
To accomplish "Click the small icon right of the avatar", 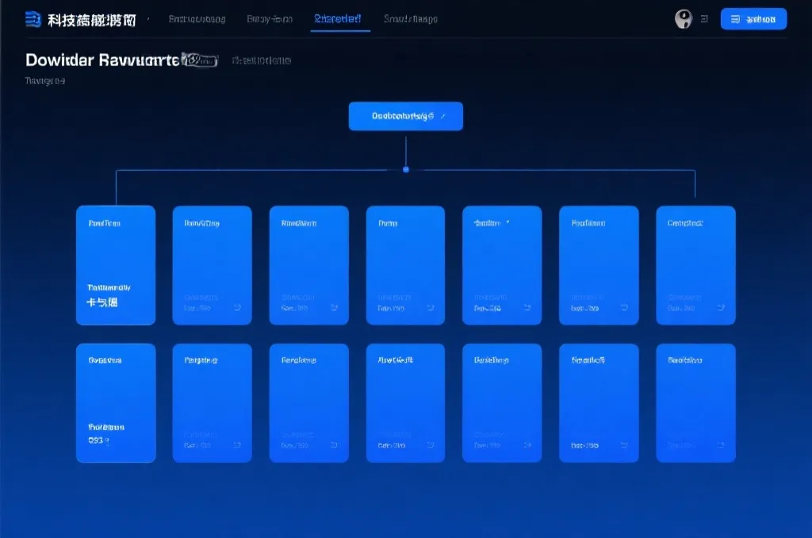I will pyautogui.click(x=703, y=20).
